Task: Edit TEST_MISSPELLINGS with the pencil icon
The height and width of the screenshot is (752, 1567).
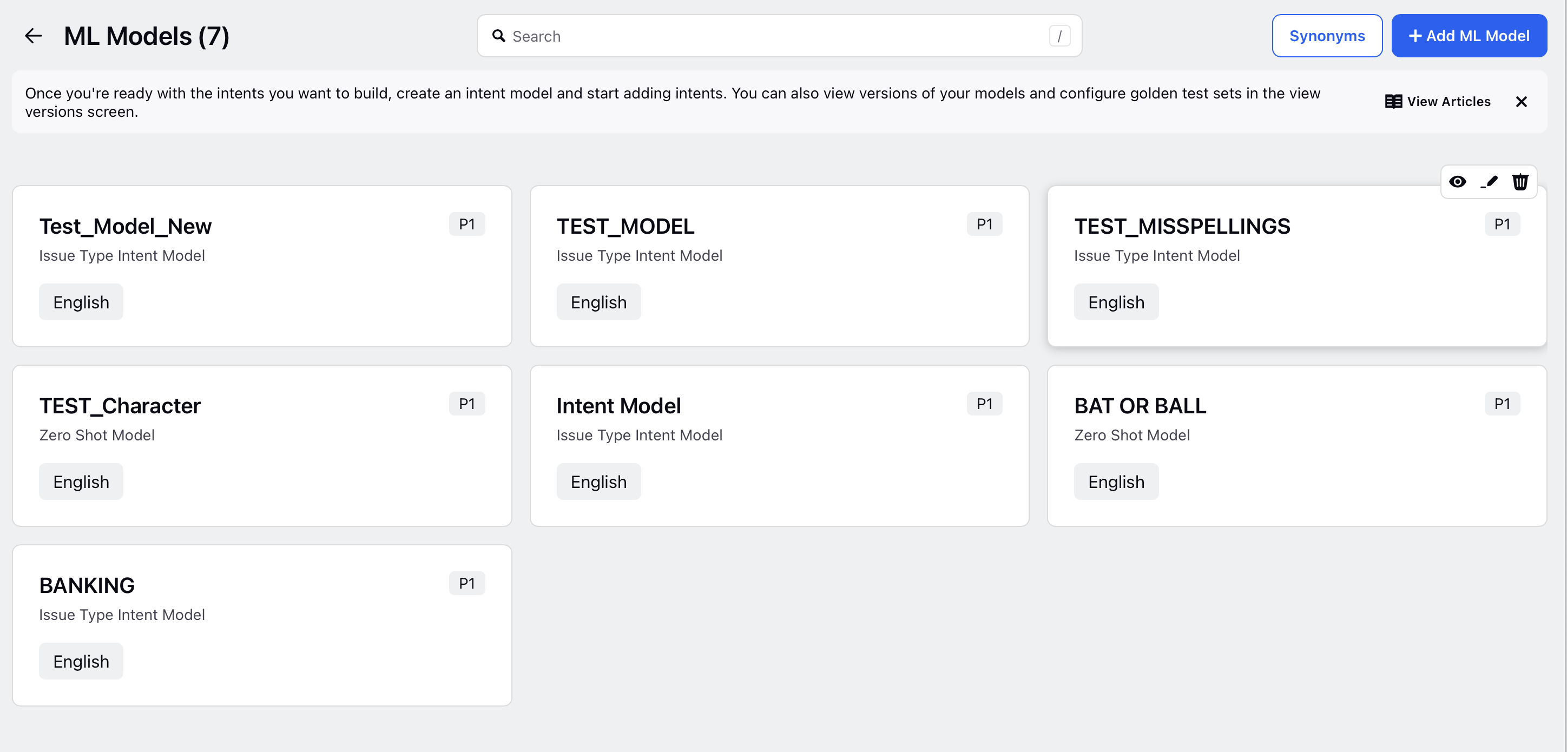Action: pyautogui.click(x=1489, y=181)
